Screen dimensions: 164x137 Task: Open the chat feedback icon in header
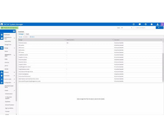[x=140, y=24]
